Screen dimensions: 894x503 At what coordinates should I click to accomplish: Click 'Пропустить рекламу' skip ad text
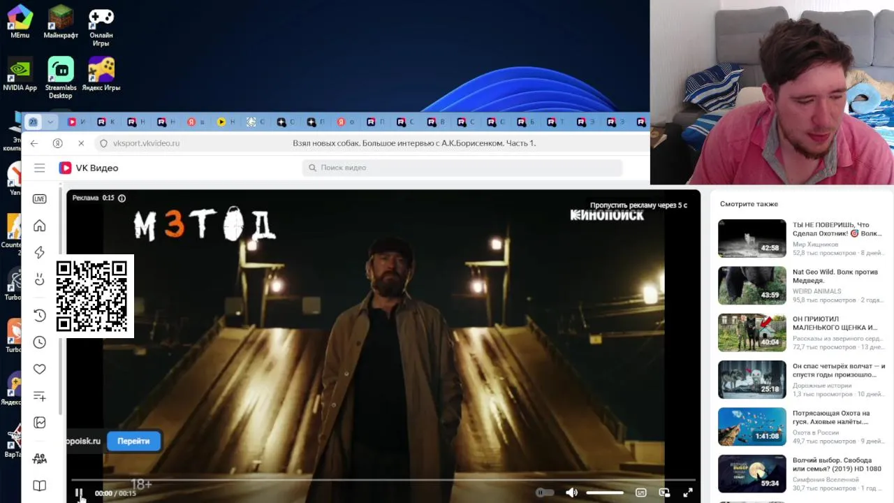click(638, 205)
